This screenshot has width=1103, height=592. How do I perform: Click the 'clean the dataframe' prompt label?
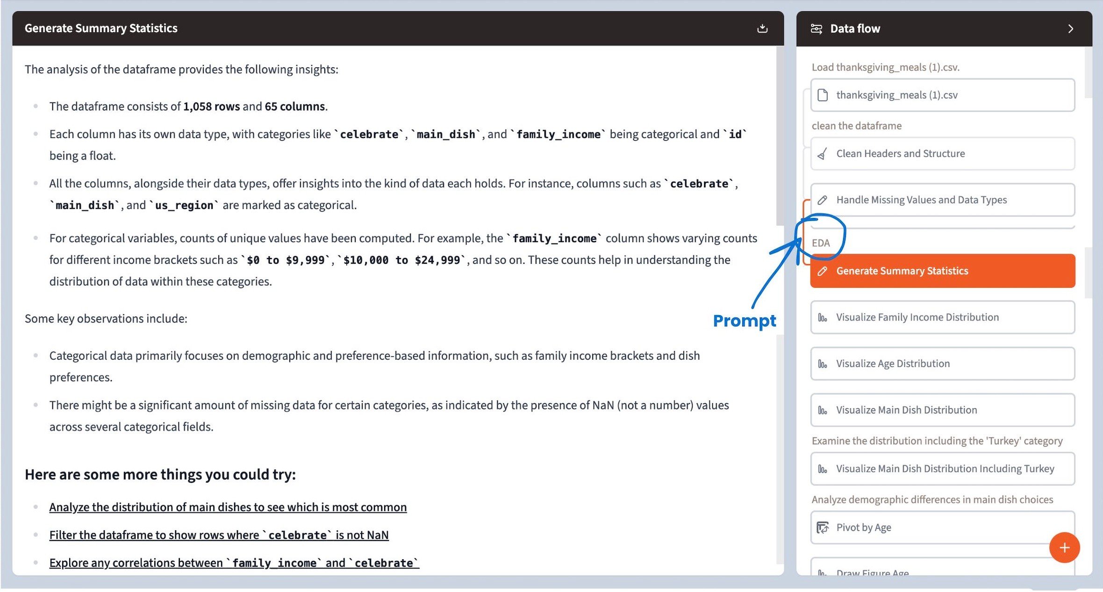pos(857,126)
